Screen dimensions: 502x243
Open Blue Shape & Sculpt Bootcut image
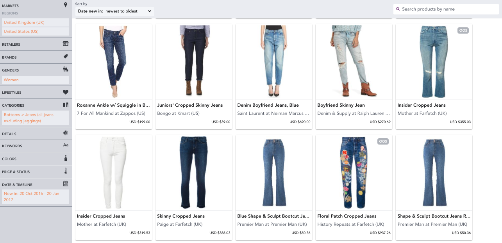click(274, 173)
